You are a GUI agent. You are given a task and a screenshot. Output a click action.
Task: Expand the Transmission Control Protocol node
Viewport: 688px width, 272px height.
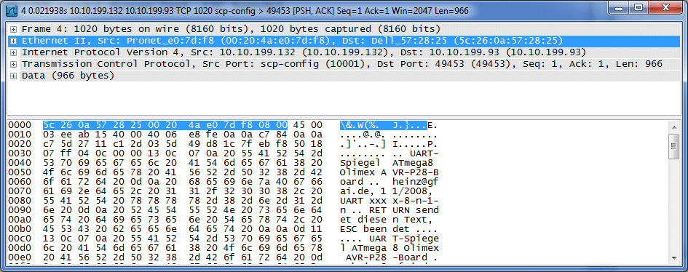14,65
